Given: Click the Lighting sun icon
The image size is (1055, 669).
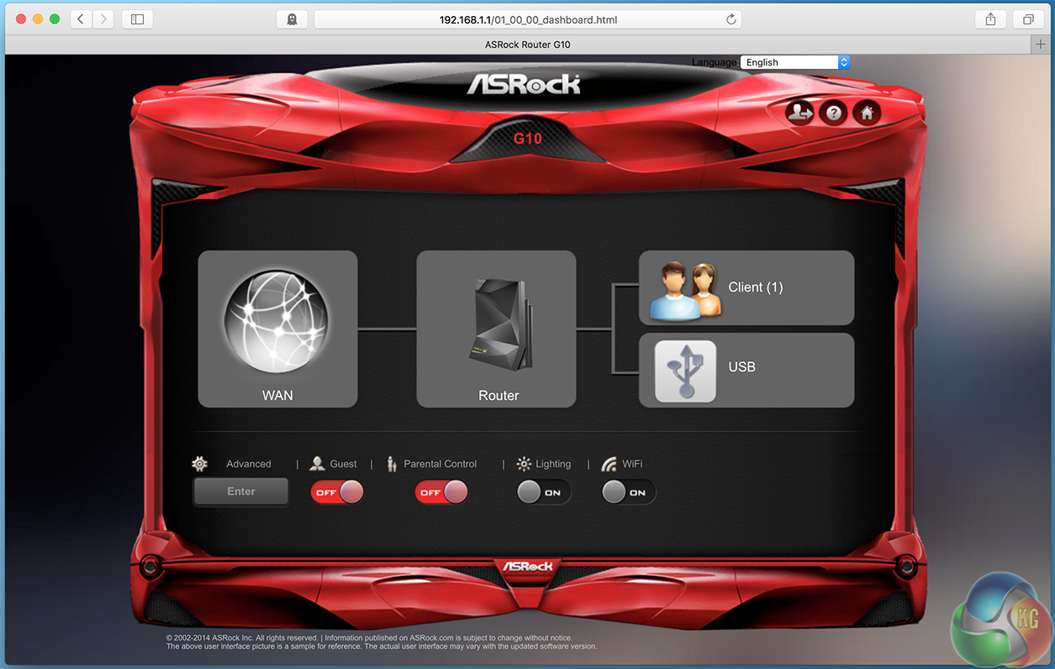Looking at the screenshot, I should [x=524, y=464].
